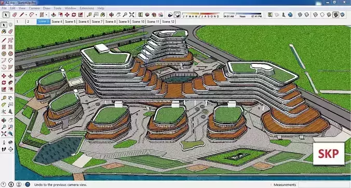Toggle Show/Hide Shadows button
Image resolution: width=351 pixels, height=188 pixels.
177,15
